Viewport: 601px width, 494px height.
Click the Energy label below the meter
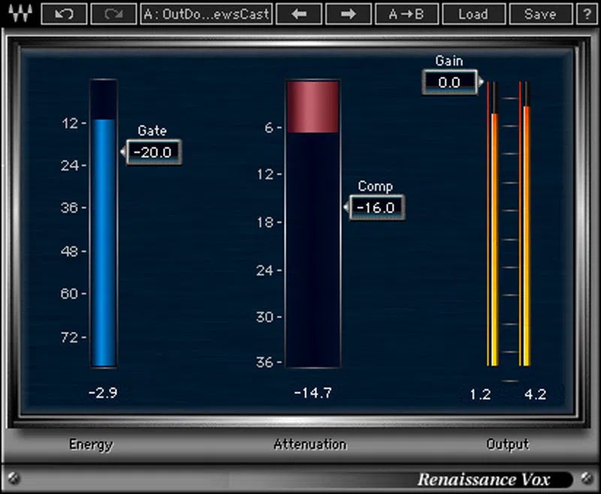coord(90,444)
